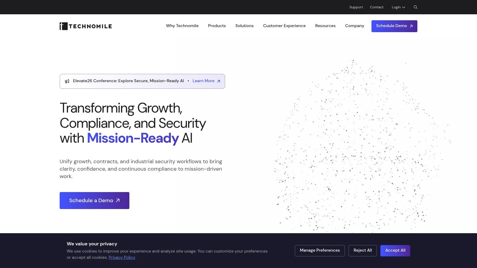Viewport: 477px width, 268px height.
Task: Open the Resources menu
Action: click(325, 26)
